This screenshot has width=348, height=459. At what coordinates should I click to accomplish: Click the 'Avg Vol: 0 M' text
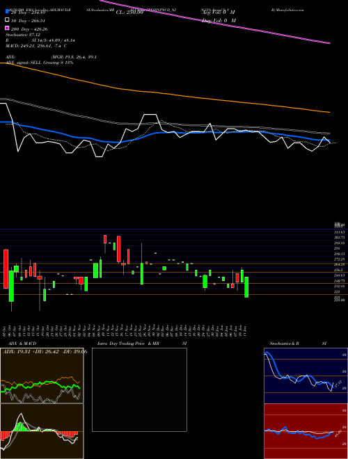pos(219,13)
